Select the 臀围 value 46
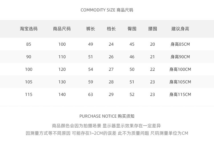This screenshot has height=145, width=214. point(132,57)
